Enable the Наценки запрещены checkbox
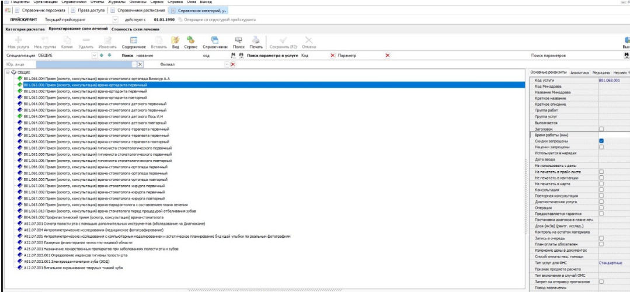630x292 pixels. (601, 147)
